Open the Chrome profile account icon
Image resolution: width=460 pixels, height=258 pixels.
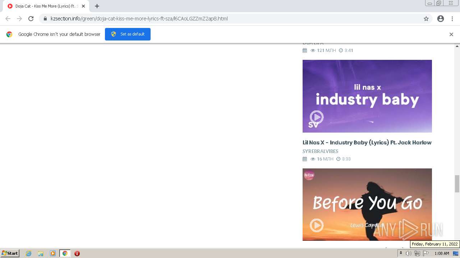[x=441, y=19]
